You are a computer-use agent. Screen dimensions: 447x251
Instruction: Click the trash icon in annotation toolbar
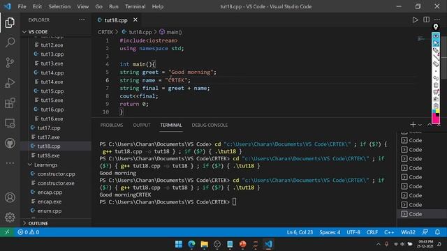click(436, 85)
